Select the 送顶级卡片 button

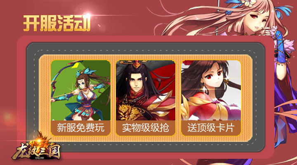pos(211,128)
